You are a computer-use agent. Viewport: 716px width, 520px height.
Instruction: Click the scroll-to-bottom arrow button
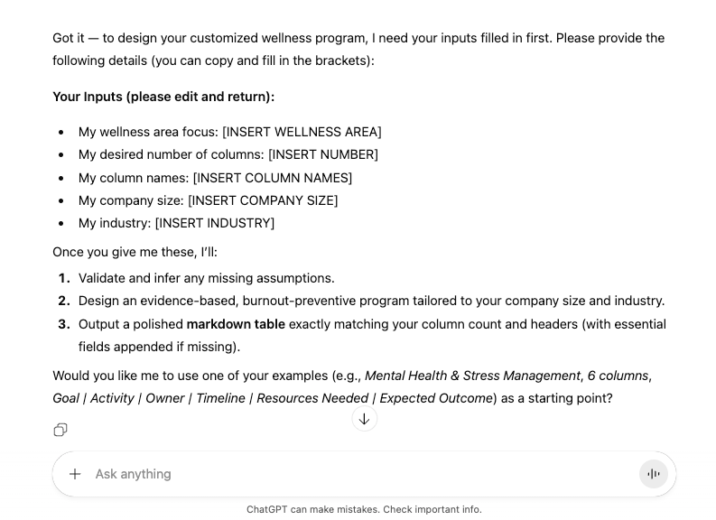point(364,419)
